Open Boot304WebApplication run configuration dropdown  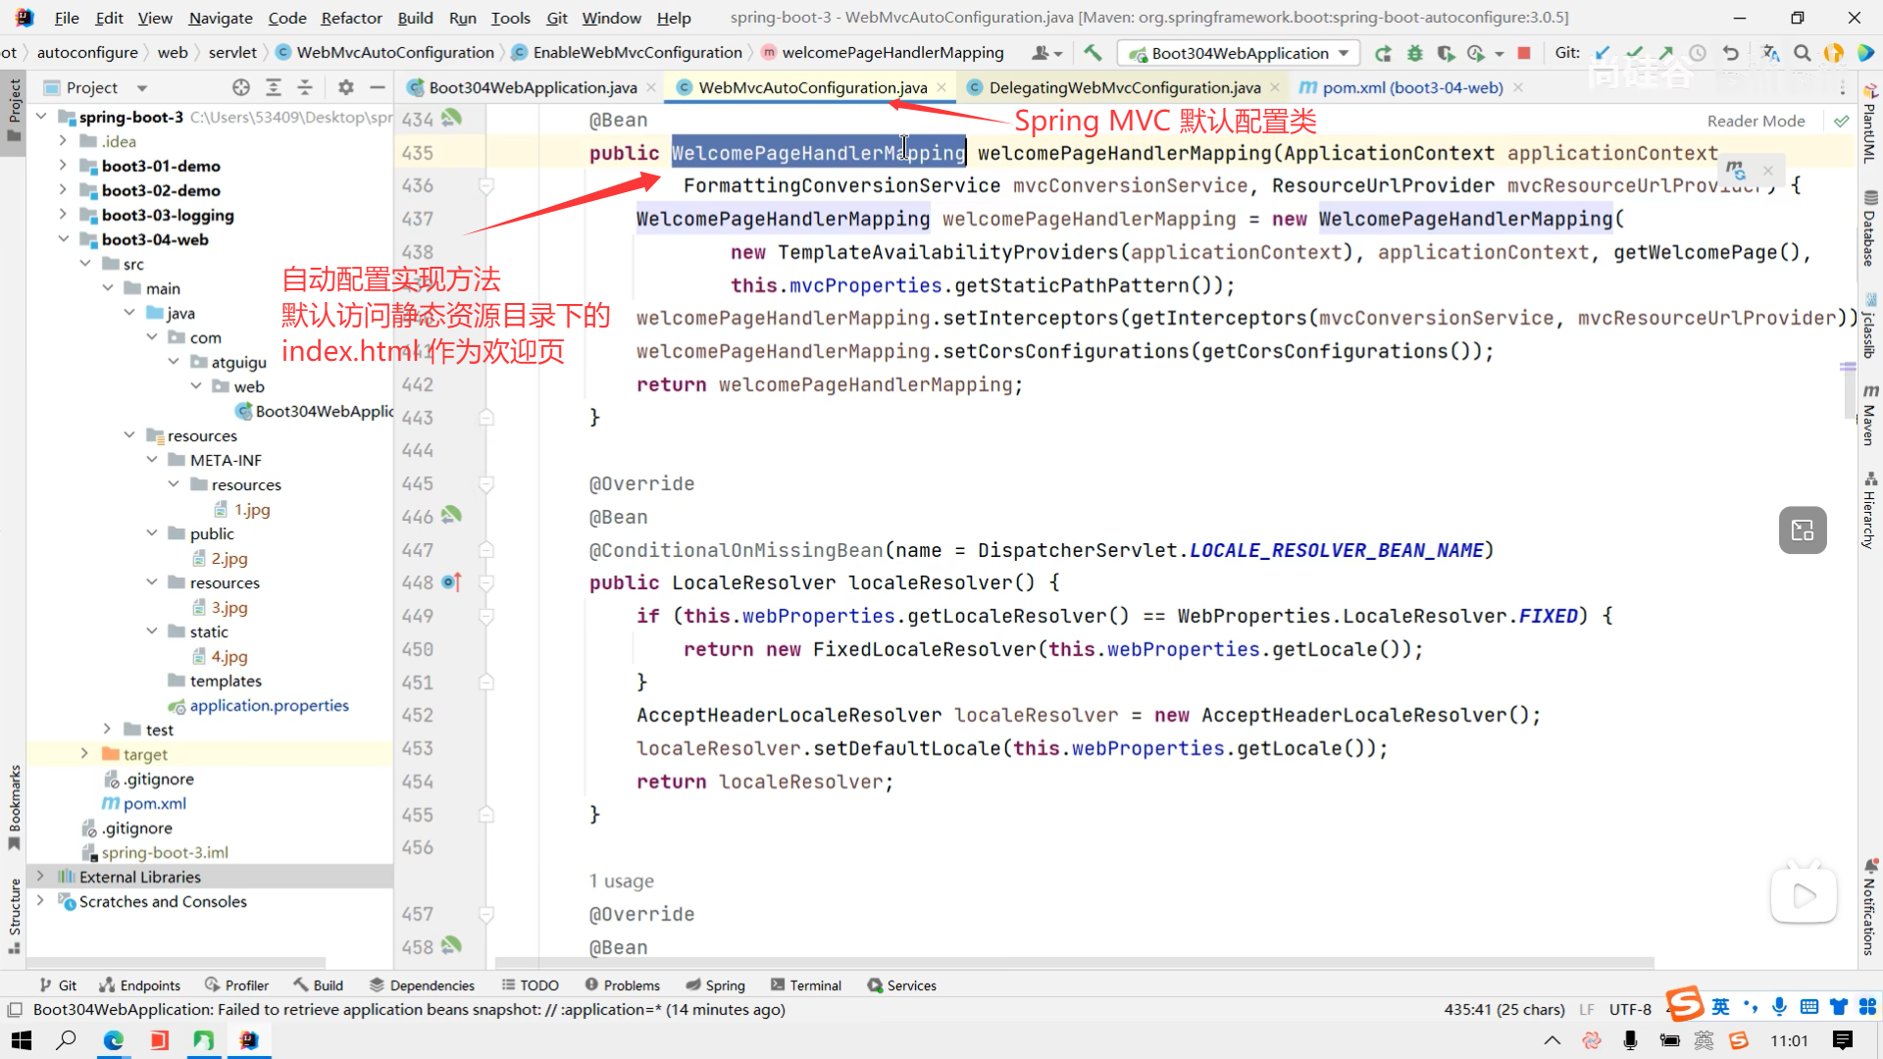(1240, 53)
